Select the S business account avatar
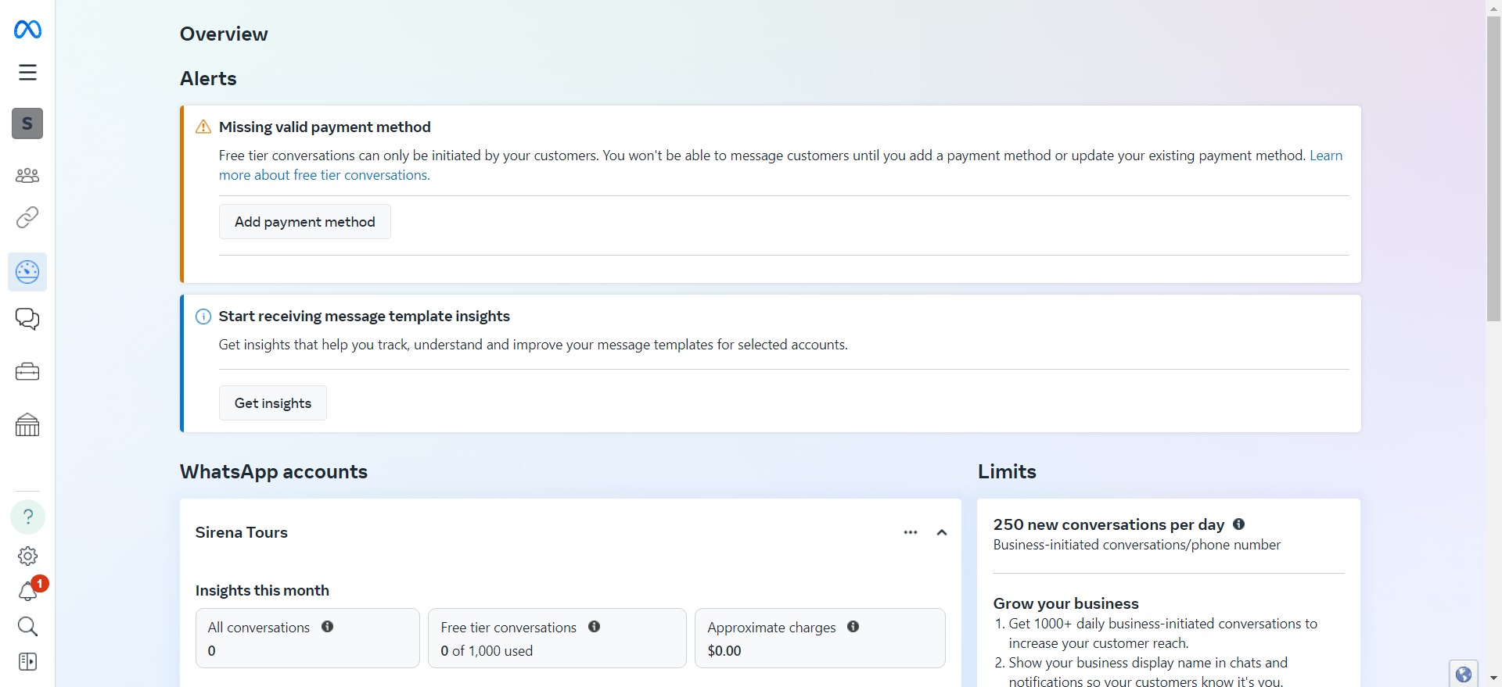 tap(27, 123)
